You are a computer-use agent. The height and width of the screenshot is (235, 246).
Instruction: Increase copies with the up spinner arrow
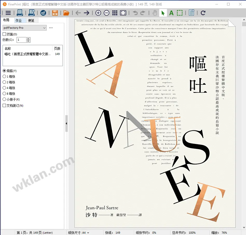pos(28,39)
